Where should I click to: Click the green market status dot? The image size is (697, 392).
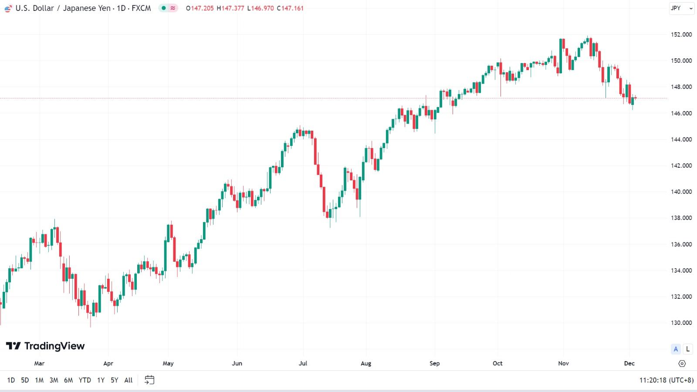[164, 8]
